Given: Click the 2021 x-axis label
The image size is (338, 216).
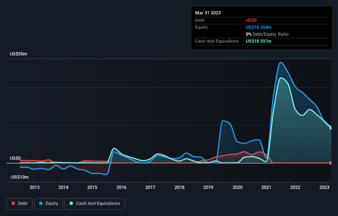Looking at the screenshot, I should tap(266, 187).
